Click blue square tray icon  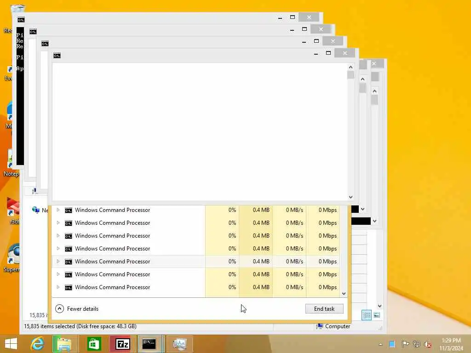click(x=392, y=344)
